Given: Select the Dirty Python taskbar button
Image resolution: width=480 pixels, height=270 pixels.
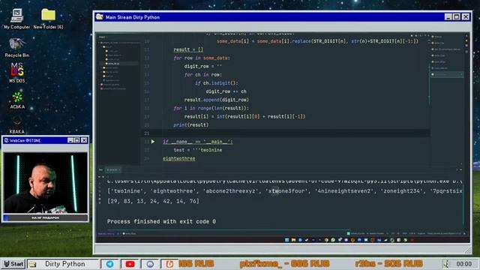Looking at the screenshot, I should tap(62, 264).
